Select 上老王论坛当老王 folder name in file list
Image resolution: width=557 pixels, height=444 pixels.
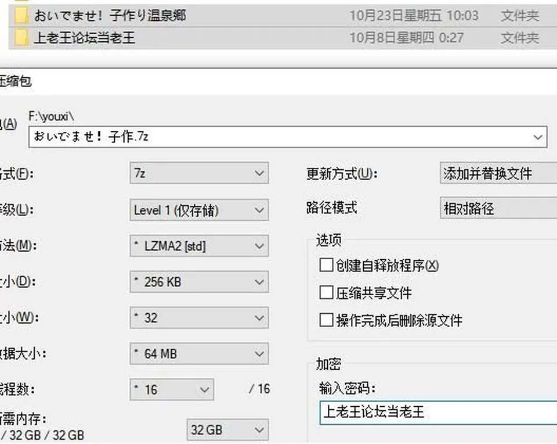(x=85, y=38)
